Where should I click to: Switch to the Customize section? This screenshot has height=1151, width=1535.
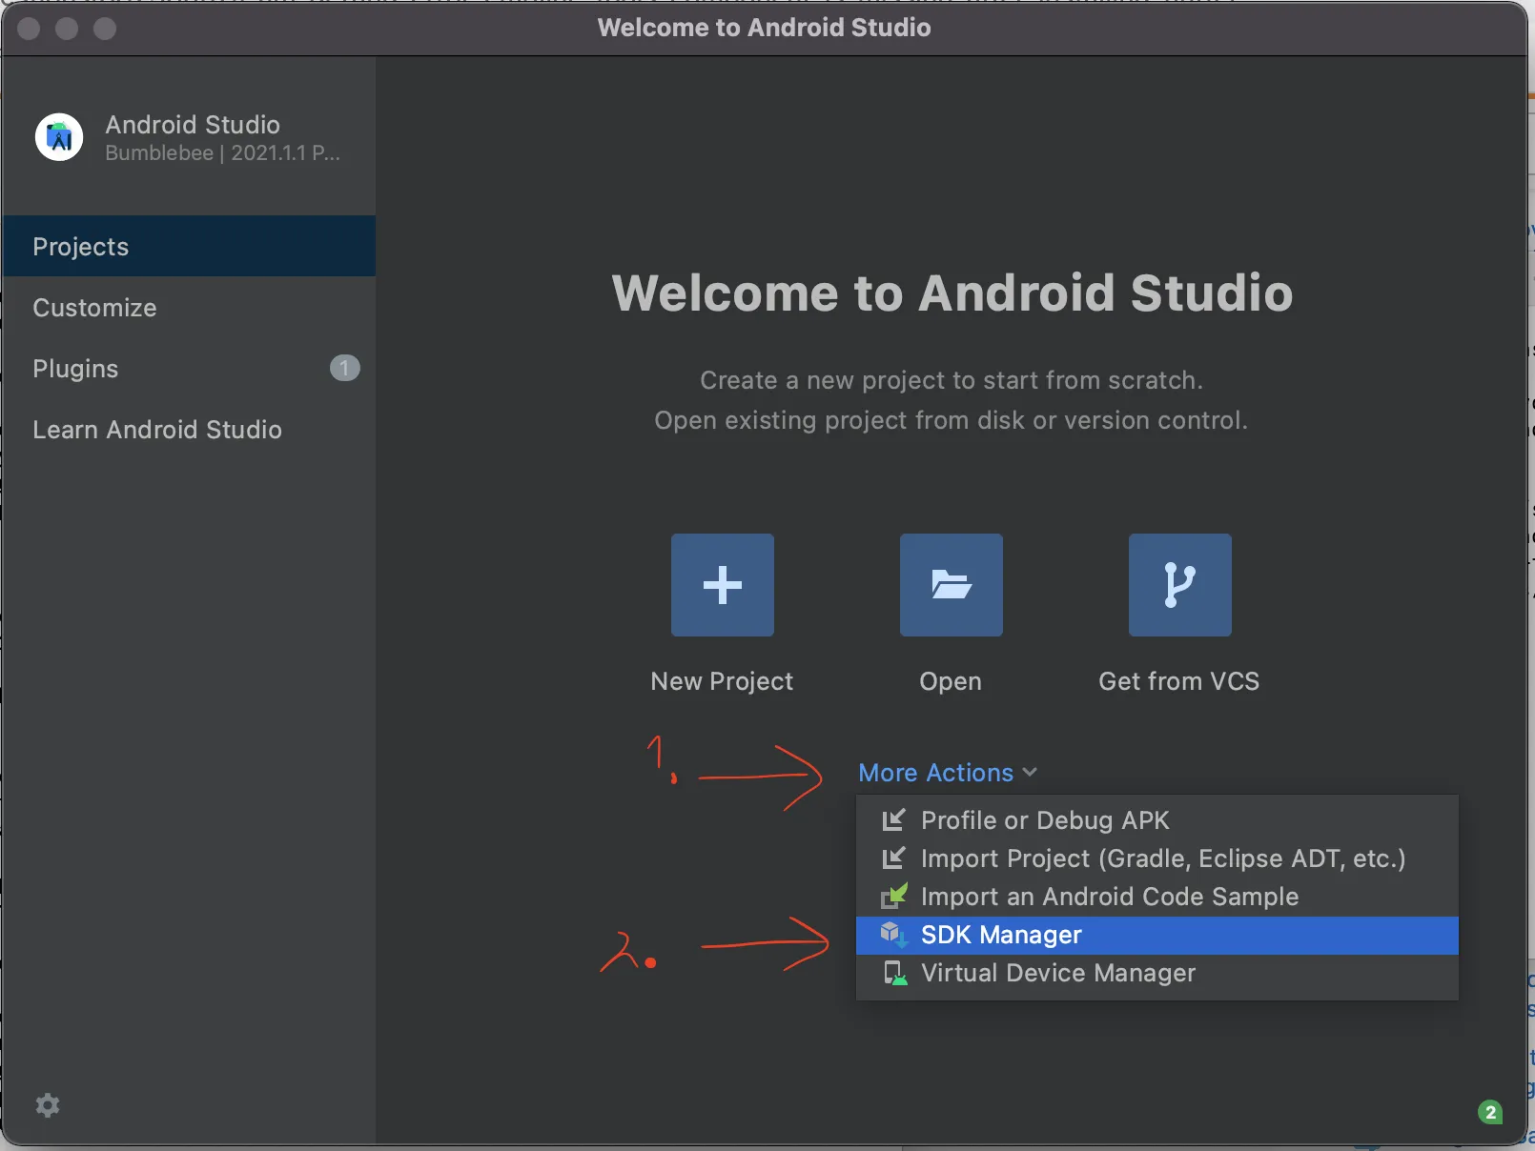(x=94, y=307)
